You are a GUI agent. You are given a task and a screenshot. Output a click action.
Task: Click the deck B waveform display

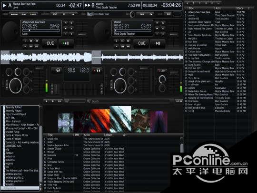click(138, 57)
